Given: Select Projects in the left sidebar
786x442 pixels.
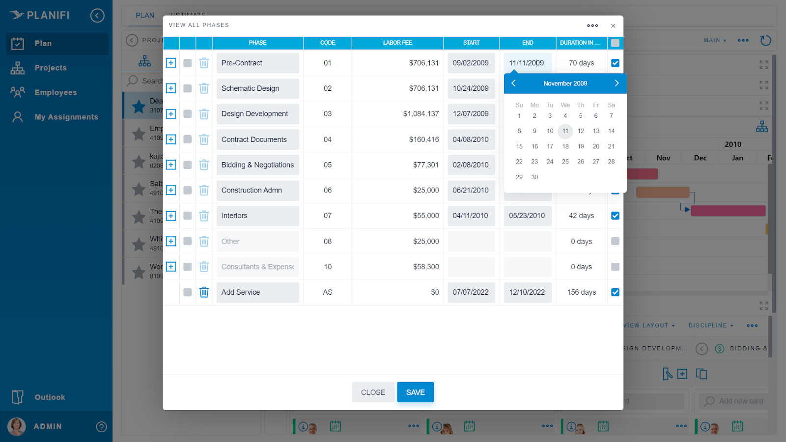Looking at the screenshot, I should point(50,67).
